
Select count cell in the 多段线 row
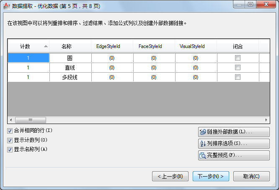(28, 77)
